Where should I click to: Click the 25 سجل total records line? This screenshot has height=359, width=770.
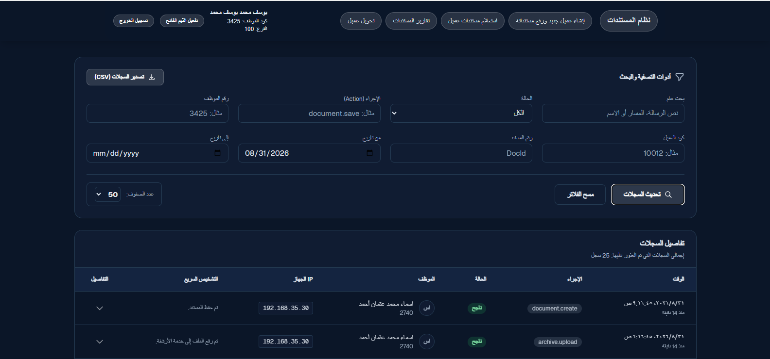coord(637,255)
